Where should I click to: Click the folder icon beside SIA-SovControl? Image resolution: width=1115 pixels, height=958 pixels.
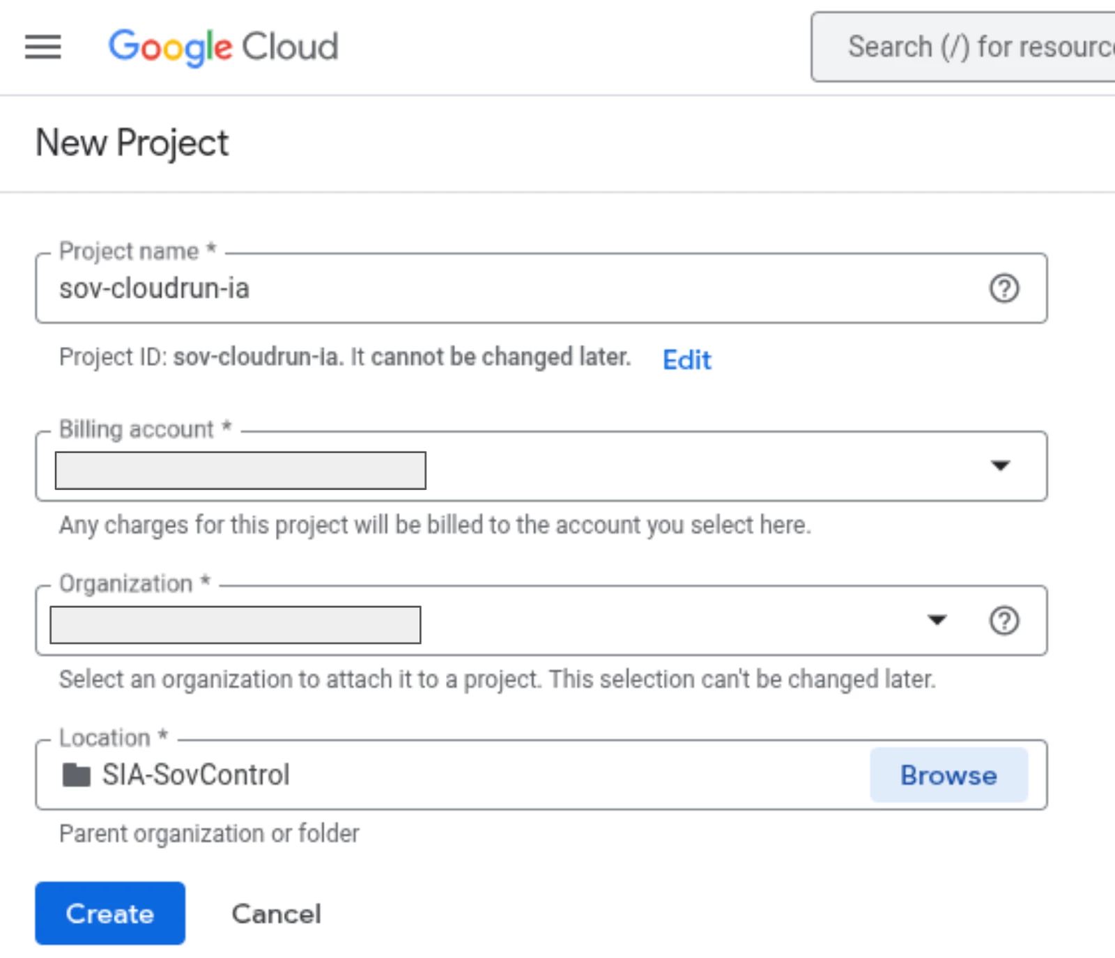76,775
